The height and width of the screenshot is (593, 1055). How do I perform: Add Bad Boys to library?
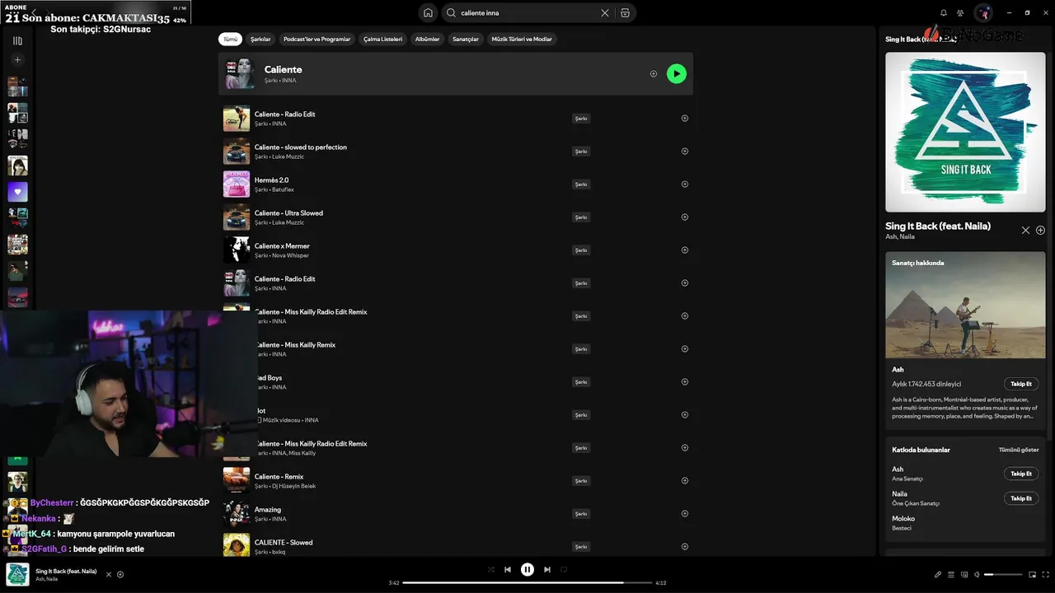pos(685,382)
